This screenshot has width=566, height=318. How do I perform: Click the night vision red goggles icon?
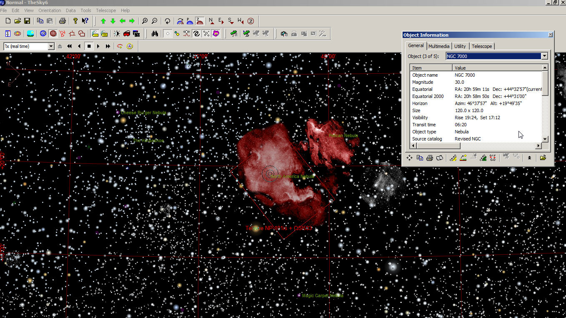pos(127,34)
